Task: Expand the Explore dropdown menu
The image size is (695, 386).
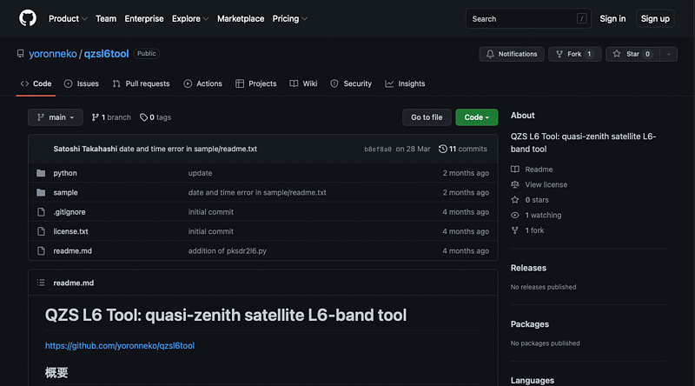Action: point(190,18)
